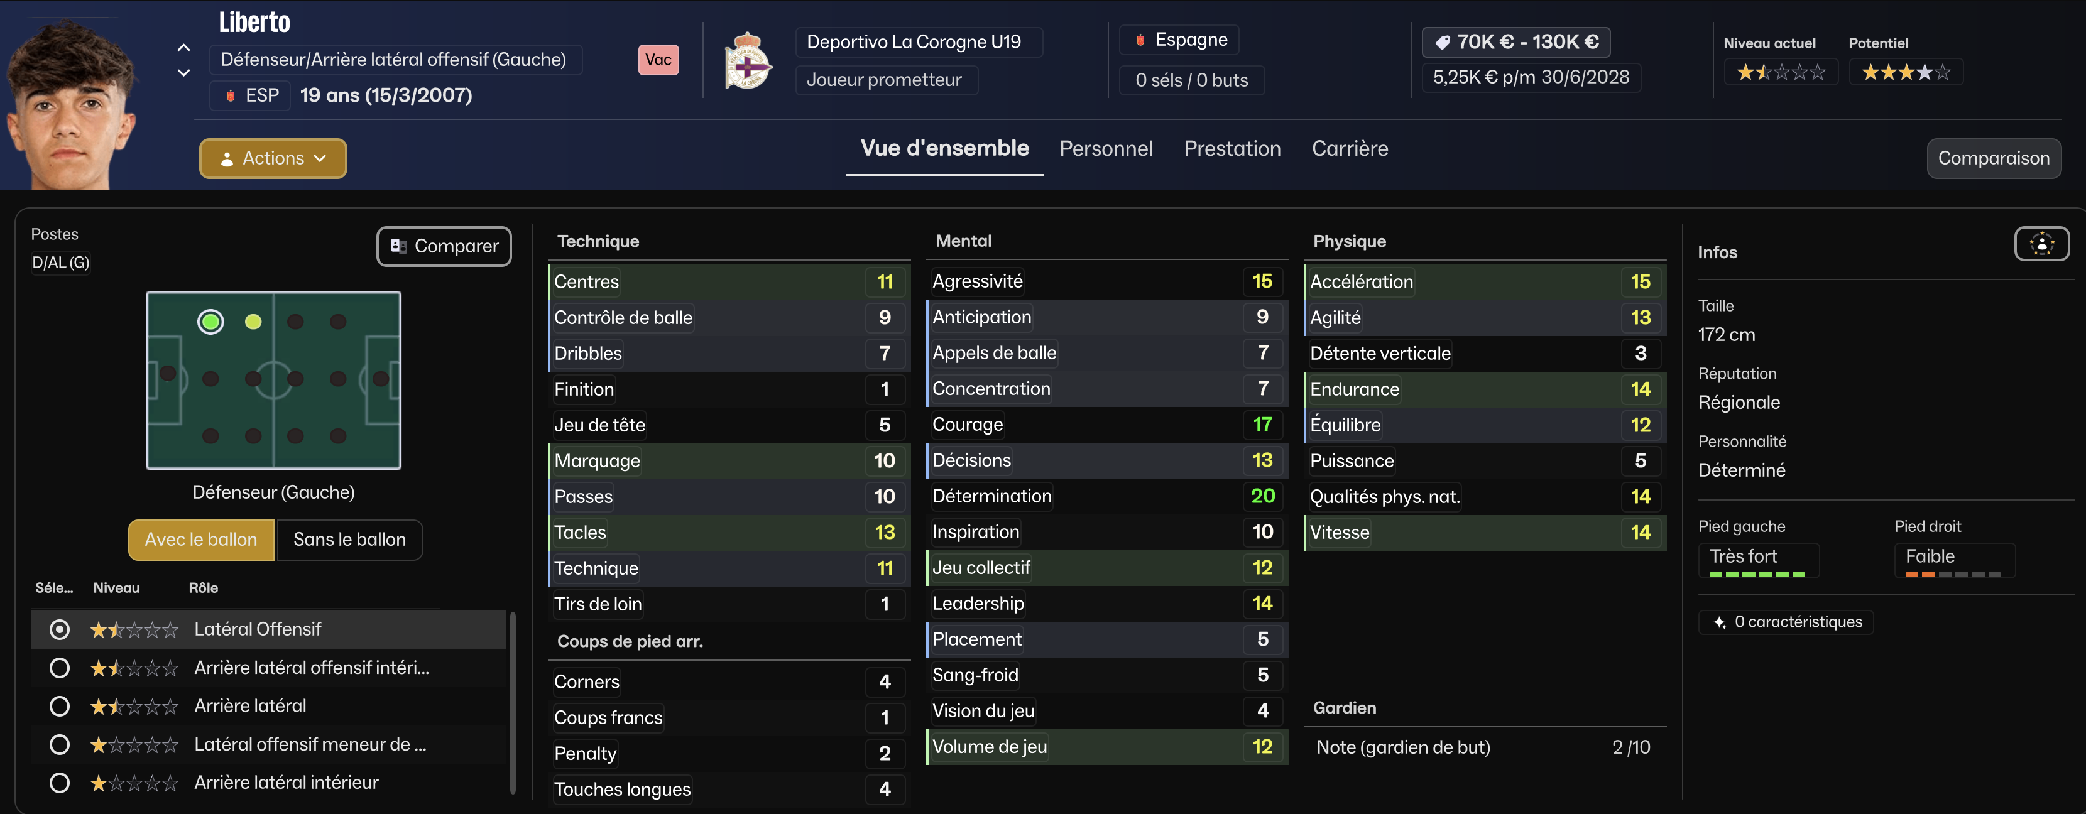
Task: Select Arrière latéral intérieur role radio button
Action: coord(59,783)
